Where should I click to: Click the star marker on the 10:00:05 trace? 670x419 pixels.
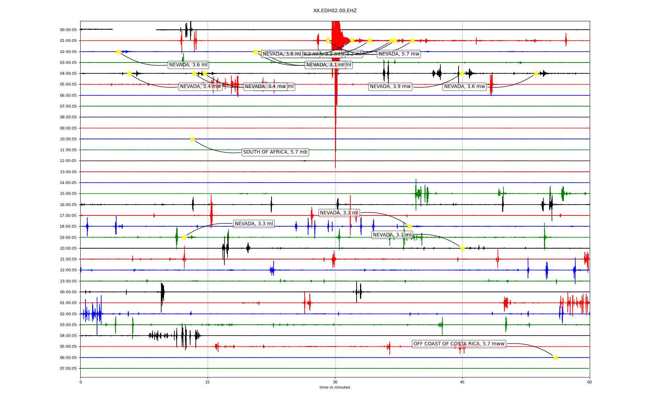click(x=192, y=139)
